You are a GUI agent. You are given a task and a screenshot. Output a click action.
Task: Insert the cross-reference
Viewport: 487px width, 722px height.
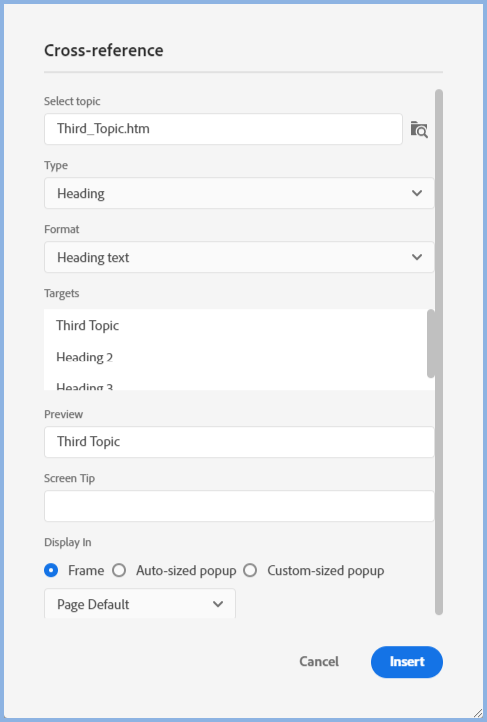pyautogui.click(x=407, y=662)
